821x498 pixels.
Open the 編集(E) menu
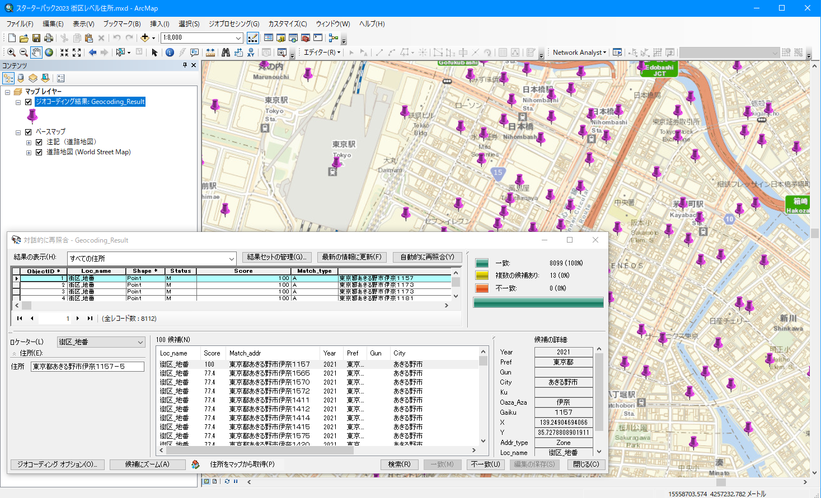pyautogui.click(x=53, y=24)
